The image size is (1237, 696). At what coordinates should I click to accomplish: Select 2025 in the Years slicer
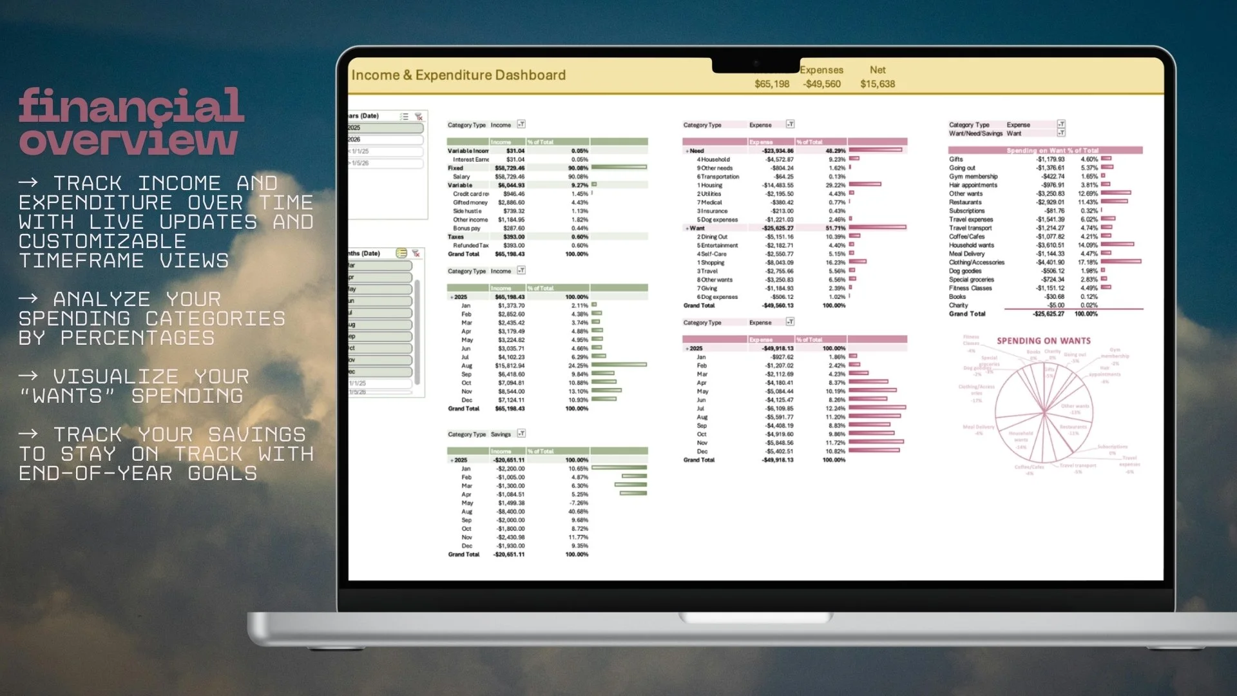click(x=385, y=128)
